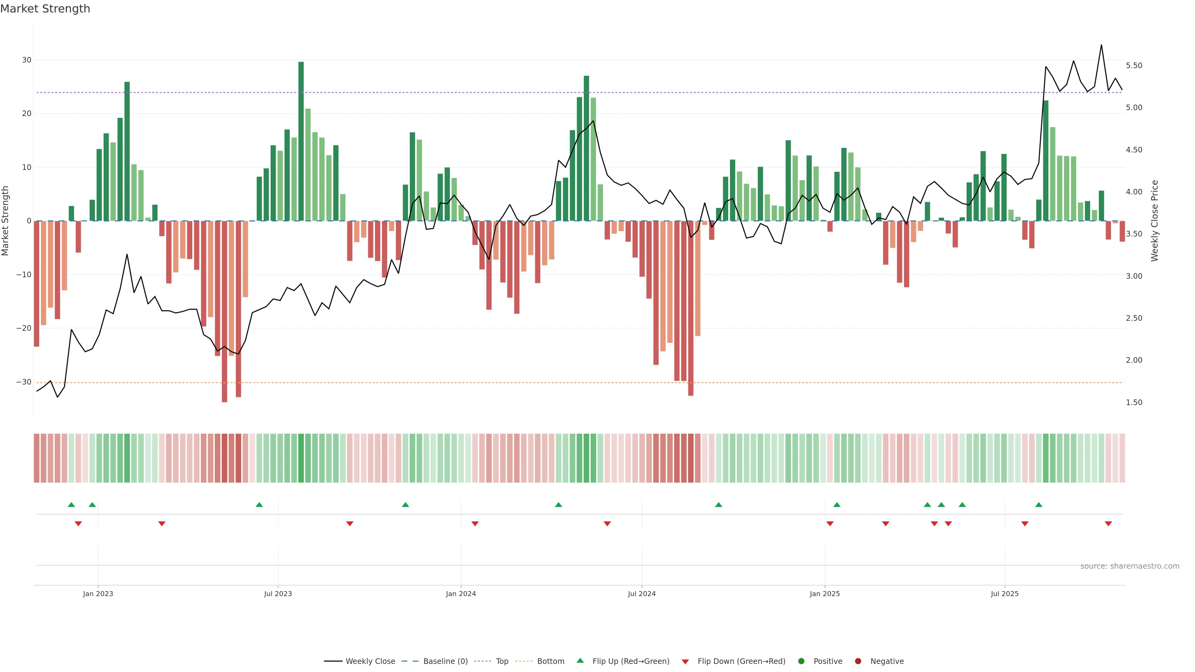Viewport: 1195px width, 672px height.
Task: Click the dark red Negative legend dot
Action: click(858, 661)
